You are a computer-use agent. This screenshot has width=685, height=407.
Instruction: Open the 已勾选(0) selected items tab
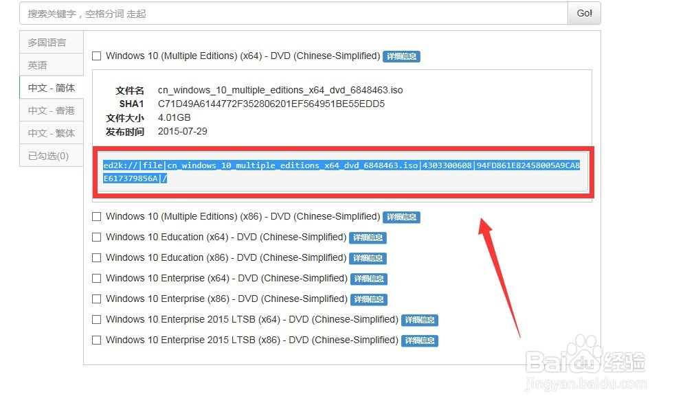[52, 156]
